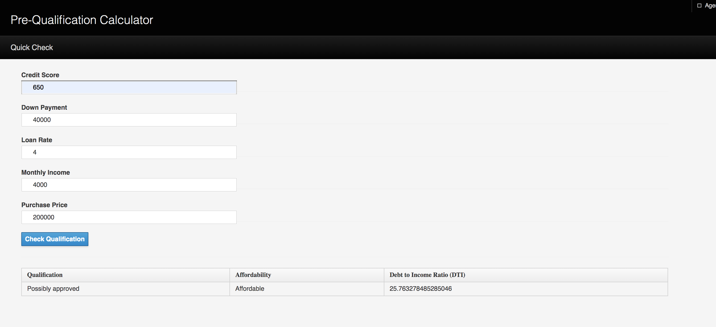The width and height of the screenshot is (716, 327).
Task: Click the Pre-Qualification Calculator title
Action: [x=82, y=20]
